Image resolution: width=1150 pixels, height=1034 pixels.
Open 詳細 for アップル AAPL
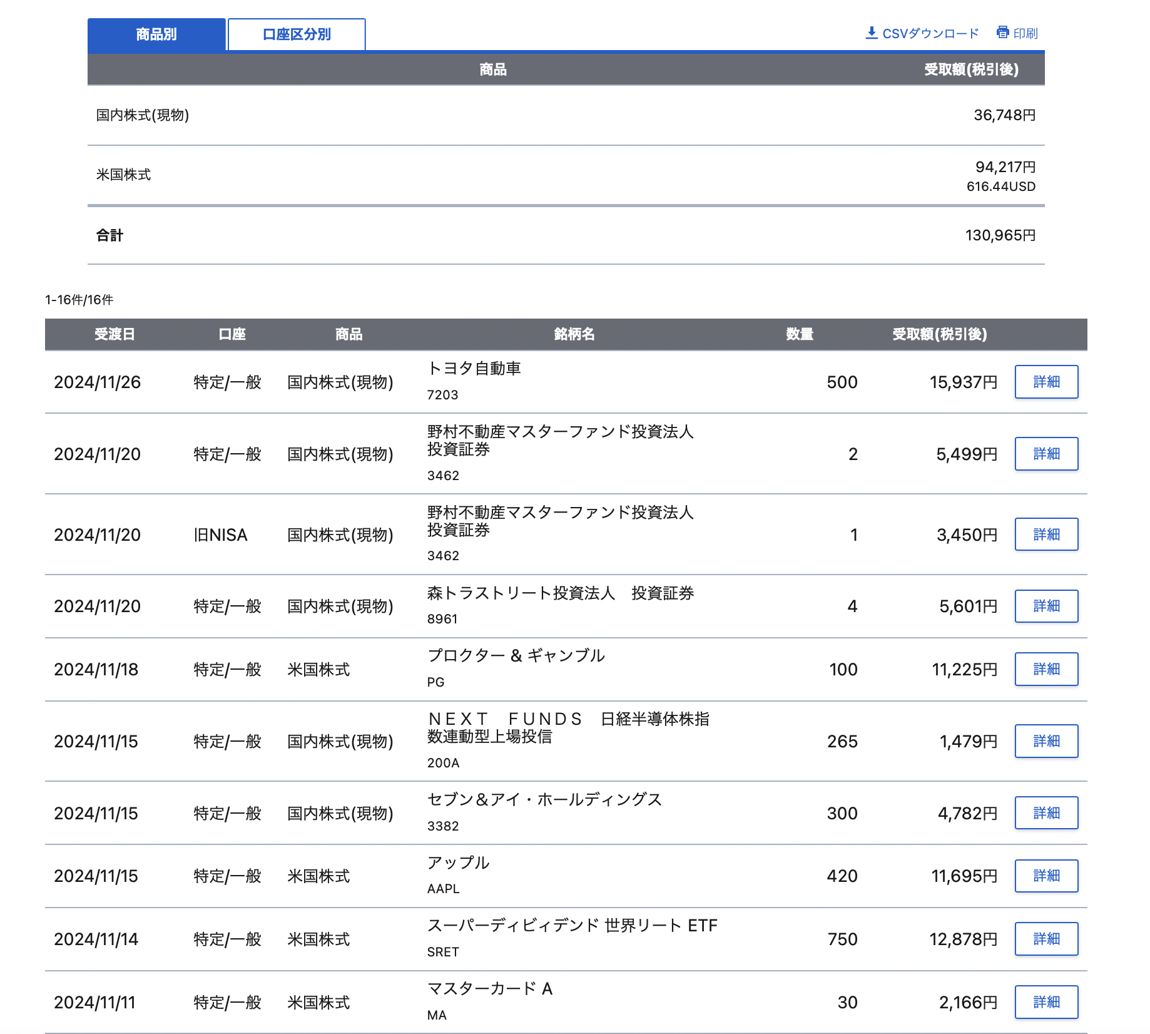tap(1046, 876)
